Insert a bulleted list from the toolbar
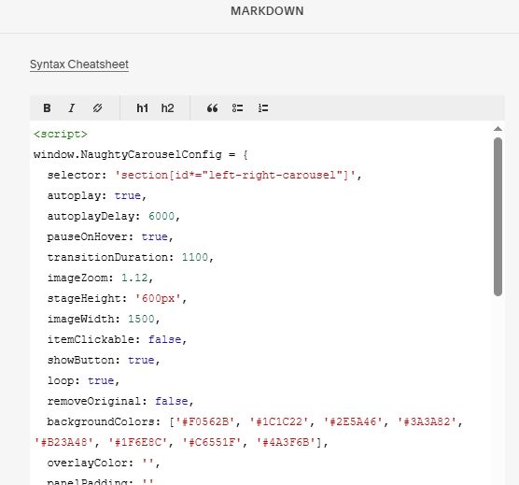Image resolution: width=519 pixels, height=485 pixels. 237,108
